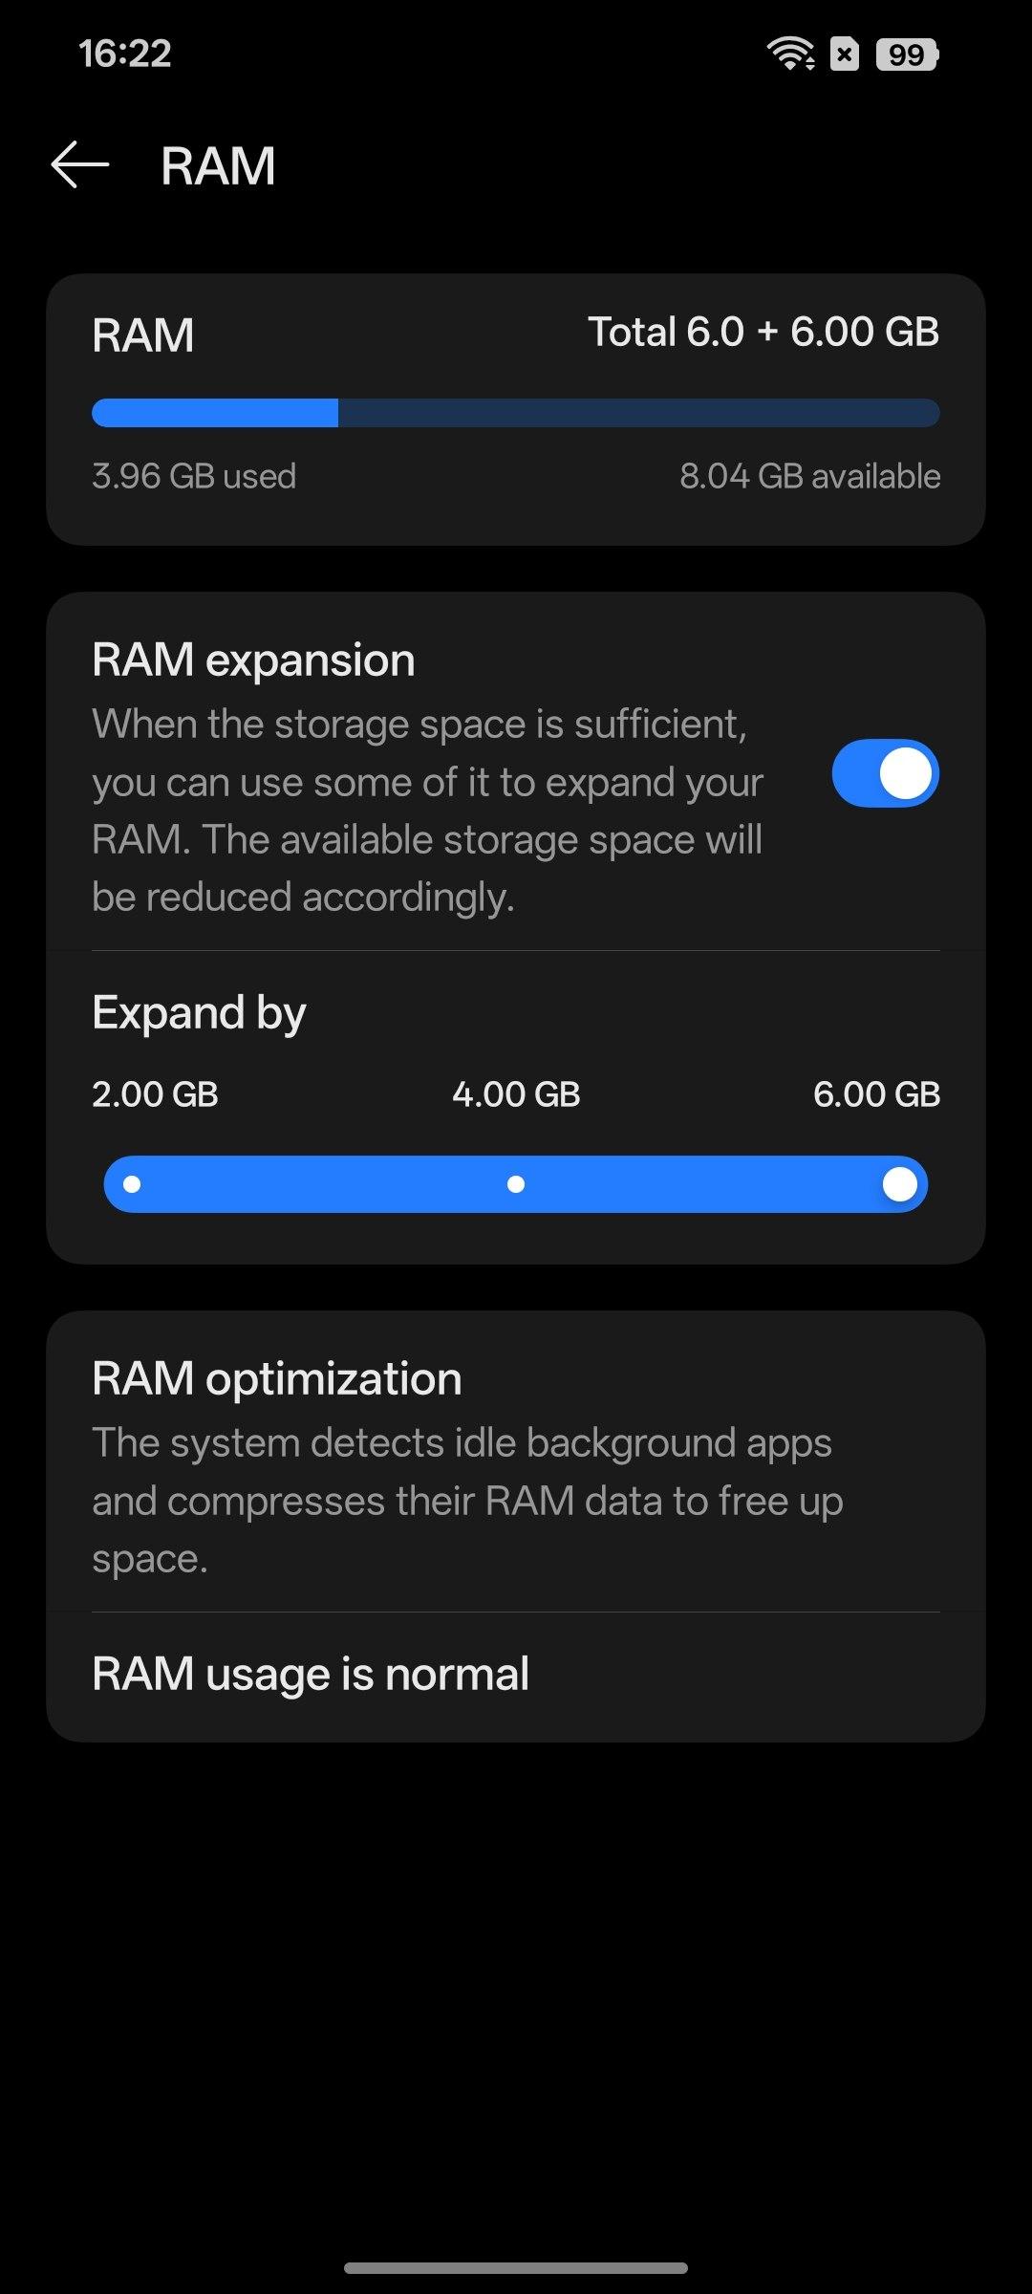
Task: Select the 4.00 GB midpoint on slider
Action: pos(516,1184)
